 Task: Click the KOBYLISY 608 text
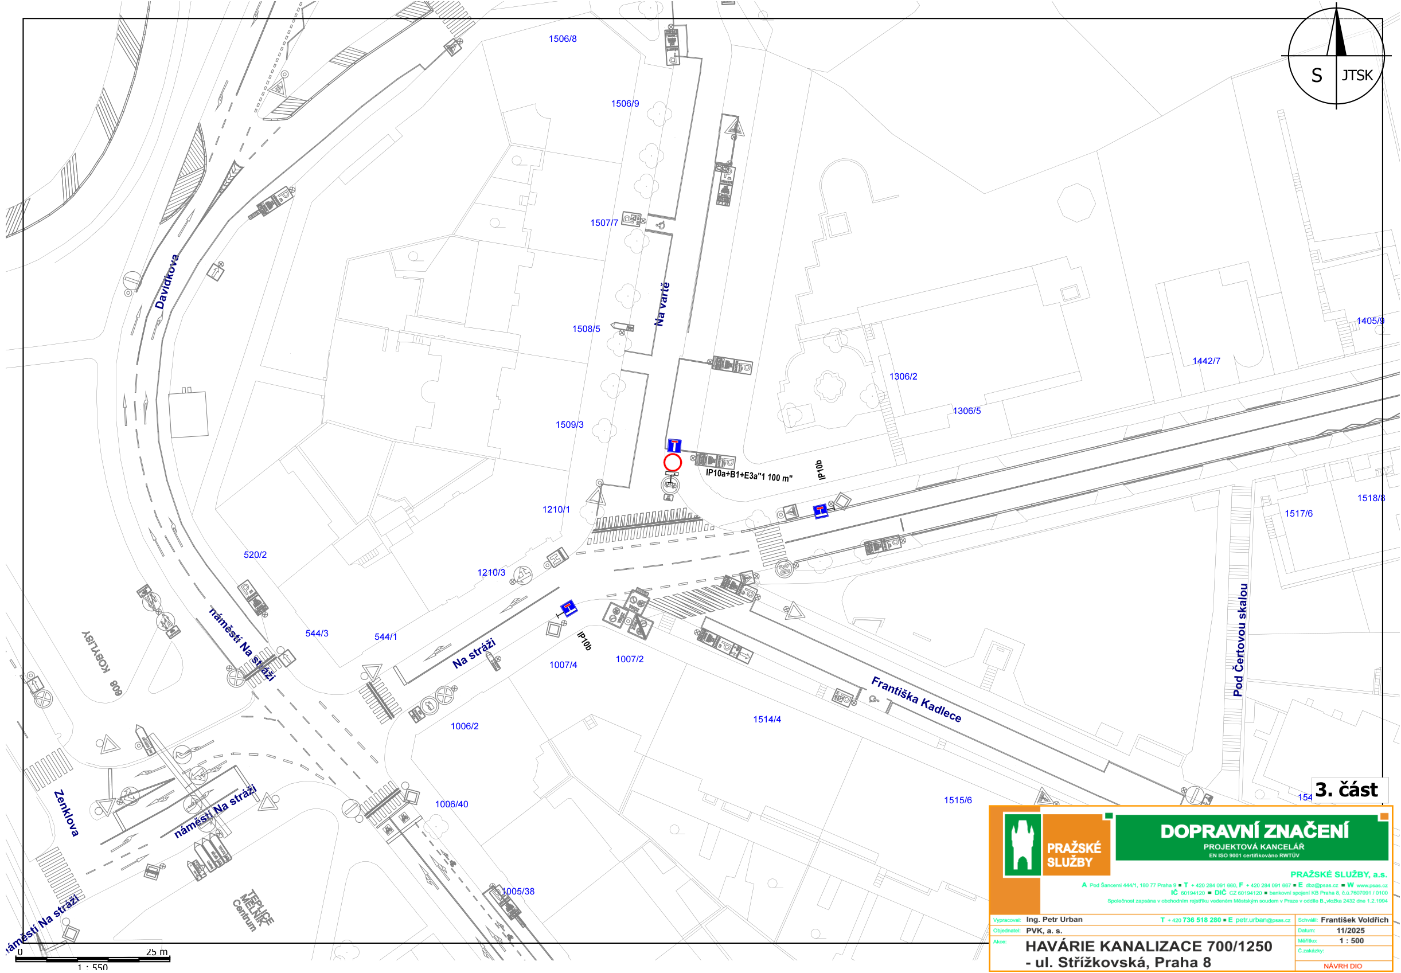[x=103, y=663]
